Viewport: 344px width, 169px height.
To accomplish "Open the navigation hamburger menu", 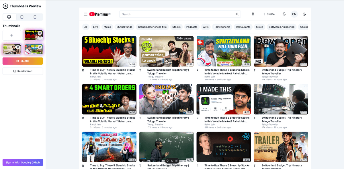I will coord(86,14).
